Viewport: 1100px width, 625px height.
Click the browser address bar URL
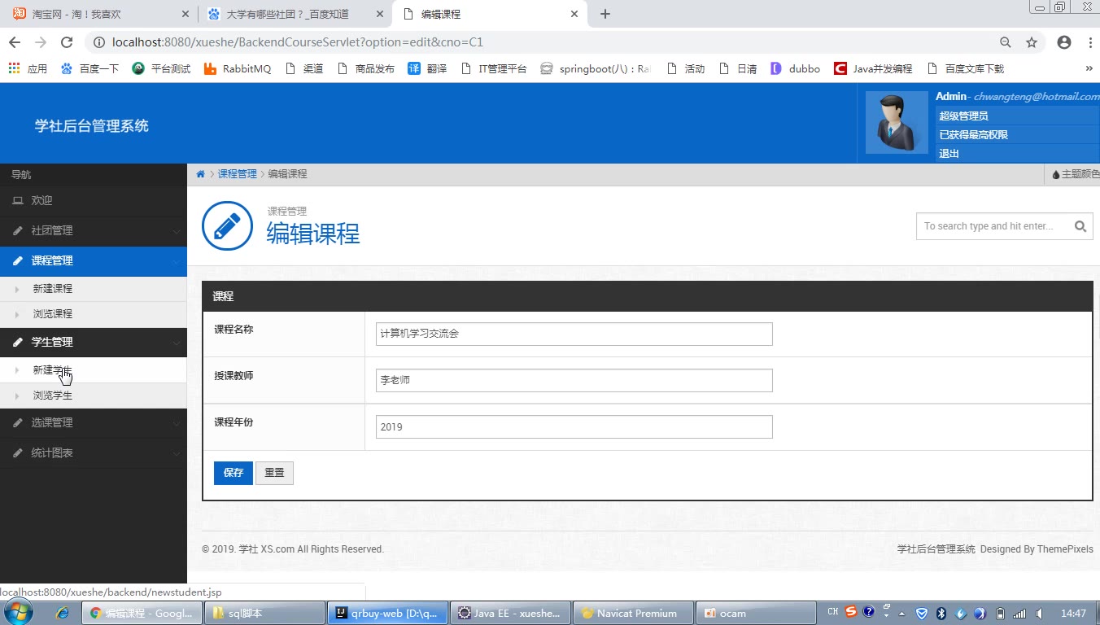(x=298, y=42)
